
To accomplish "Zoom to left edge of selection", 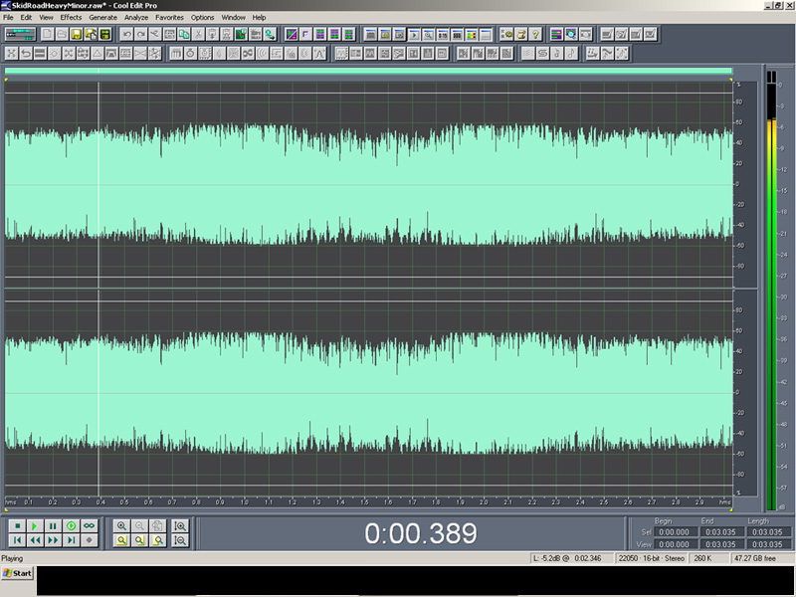I will 139,540.
